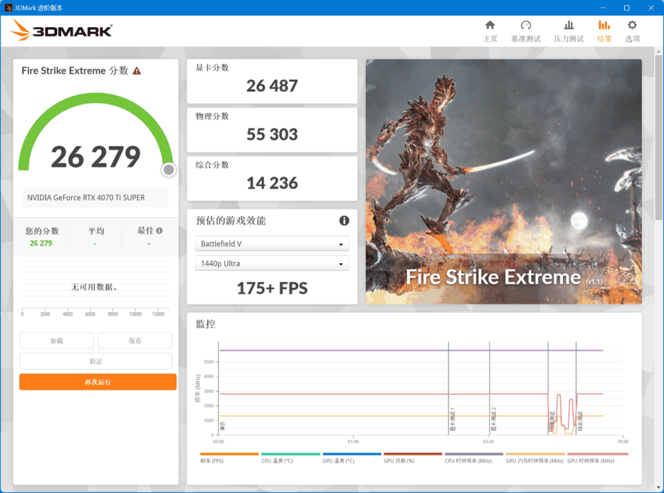The width and height of the screenshot is (664, 493).
Task: Click the info icon next to 预估的游戏效能
Action: [344, 221]
